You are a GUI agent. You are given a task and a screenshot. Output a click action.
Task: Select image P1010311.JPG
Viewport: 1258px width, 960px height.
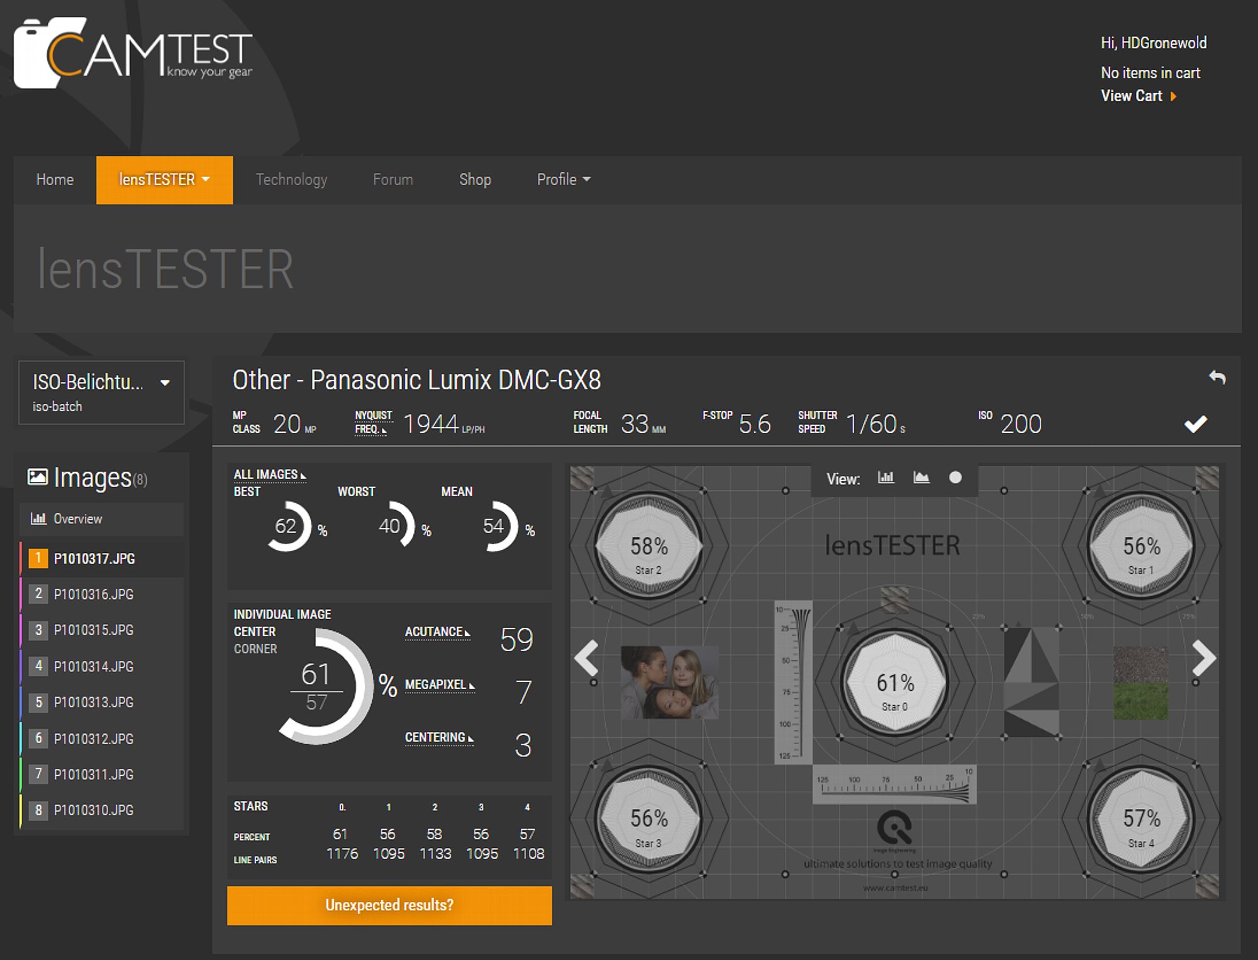[x=101, y=774]
